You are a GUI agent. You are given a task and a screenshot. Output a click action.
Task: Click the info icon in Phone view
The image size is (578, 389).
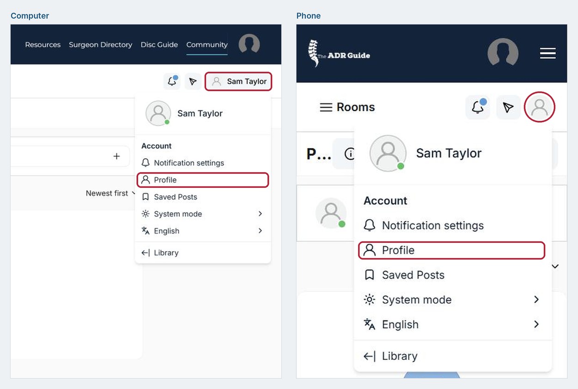350,154
